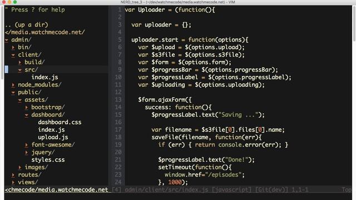Collapse the admin/ folder arrow
This screenshot has height=200, width=356.
click(7, 40)
